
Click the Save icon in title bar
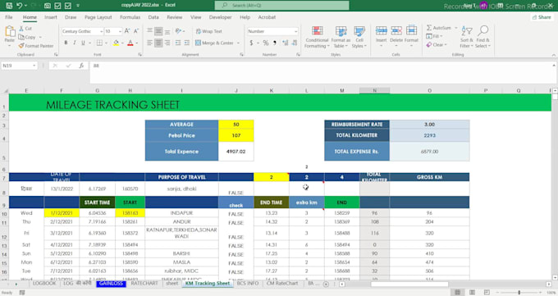coord(9,6)
